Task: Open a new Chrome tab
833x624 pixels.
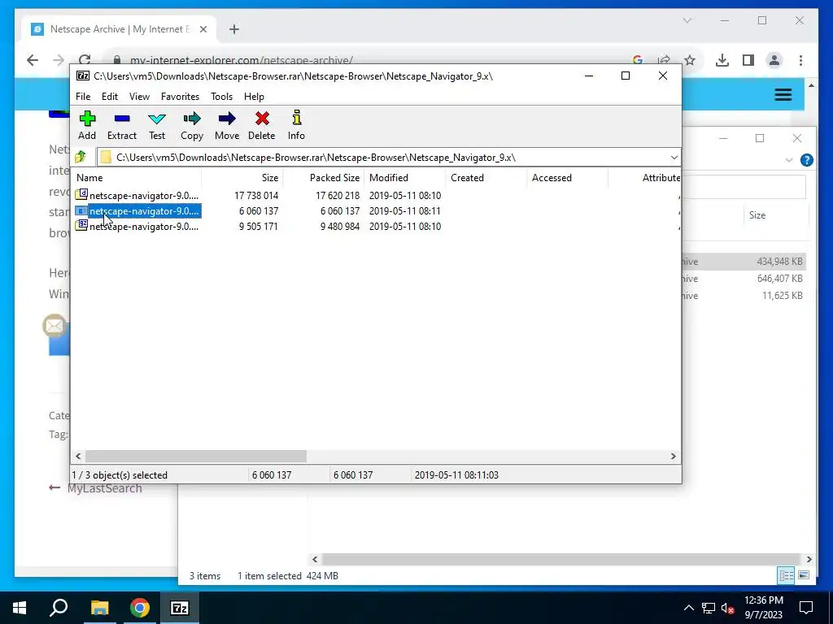Action: point(234,29)
